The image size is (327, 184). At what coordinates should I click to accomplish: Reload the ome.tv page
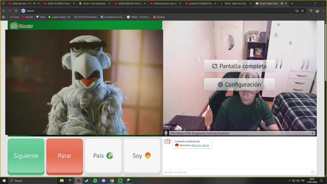[16, 11]
